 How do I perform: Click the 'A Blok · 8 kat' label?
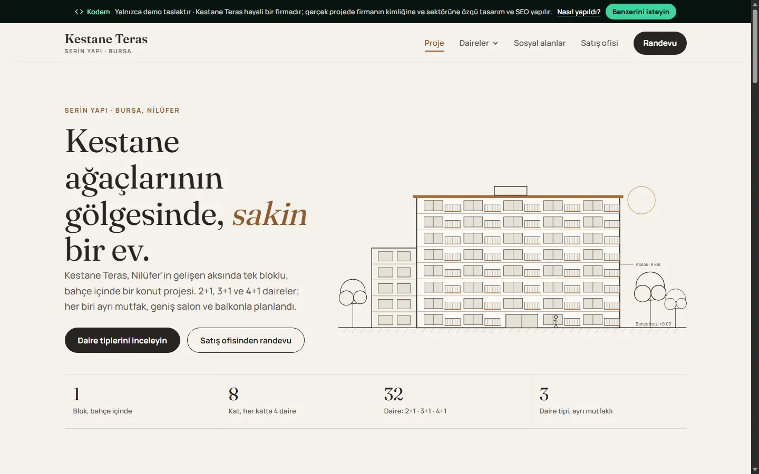(x=648, y=264)
